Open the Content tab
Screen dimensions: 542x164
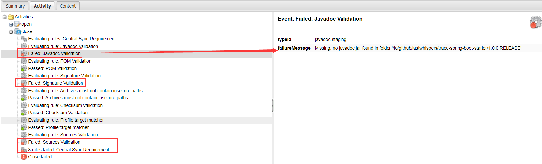[68, 6]
